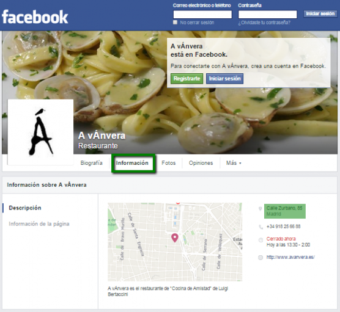Screen dimensions: 340x312
Task: Open the avanvera.es website link
Action: pyautogui.click(x=290, y=257)
